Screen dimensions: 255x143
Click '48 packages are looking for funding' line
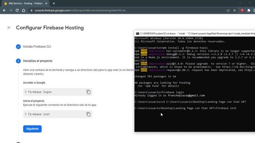point(162,83)
